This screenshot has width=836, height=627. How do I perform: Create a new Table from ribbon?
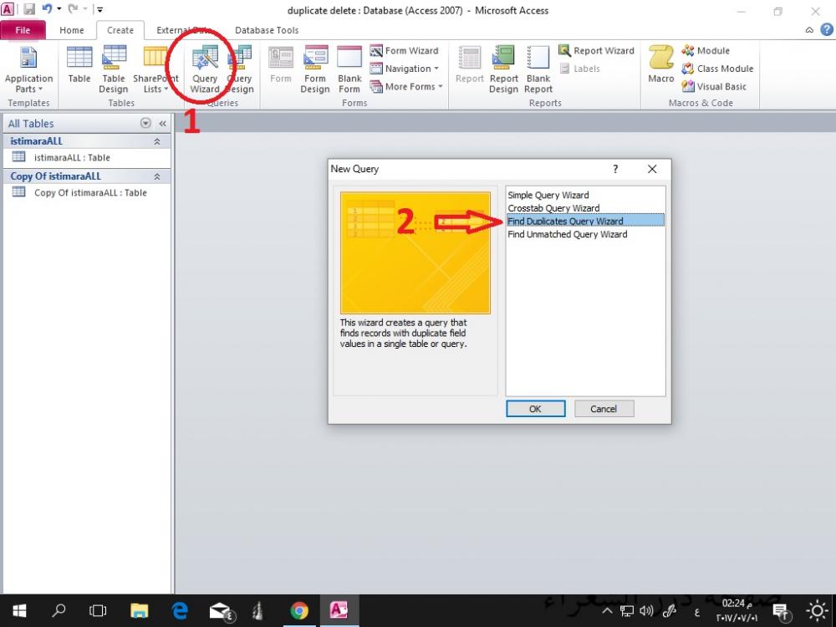point(79,64)
